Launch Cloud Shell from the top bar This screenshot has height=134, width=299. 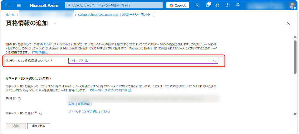[x=198, y=5]
